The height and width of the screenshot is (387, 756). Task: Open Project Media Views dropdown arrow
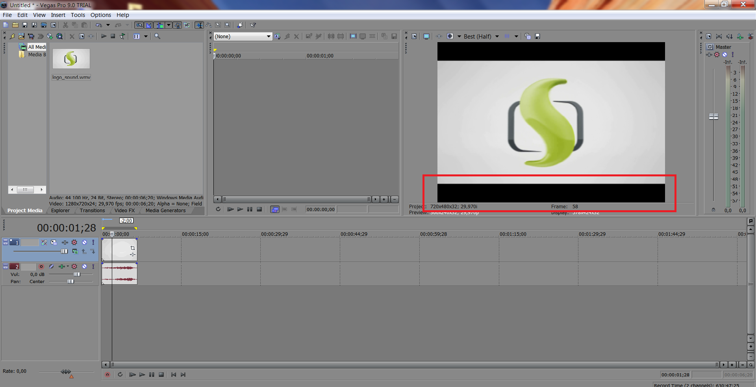coord(146,36)
